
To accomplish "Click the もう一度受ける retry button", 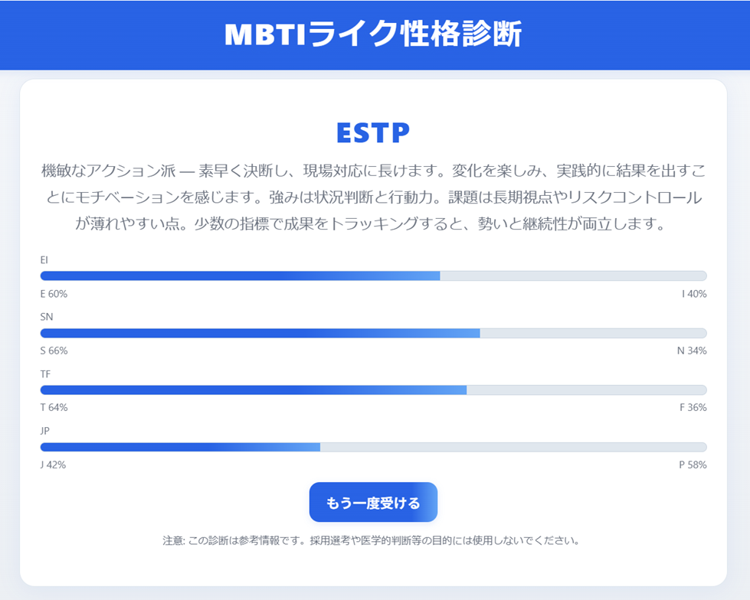I will 373,503.
